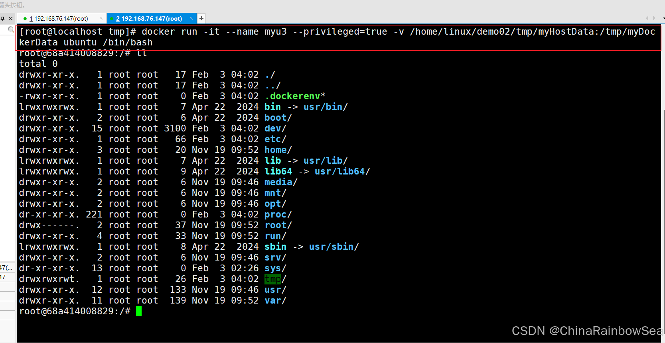Click the 'usr/bin/' link target
This screenshot has width=665, height=343.
[x=326, y=107]
